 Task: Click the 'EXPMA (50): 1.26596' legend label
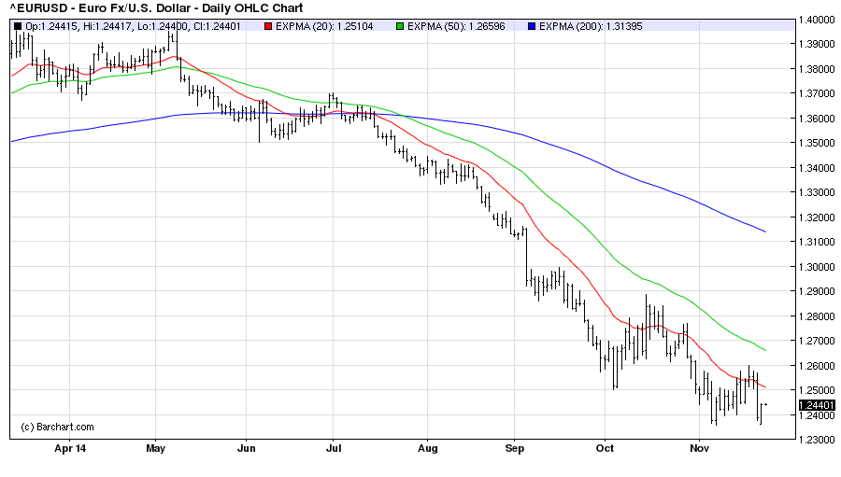pos(456,26)
